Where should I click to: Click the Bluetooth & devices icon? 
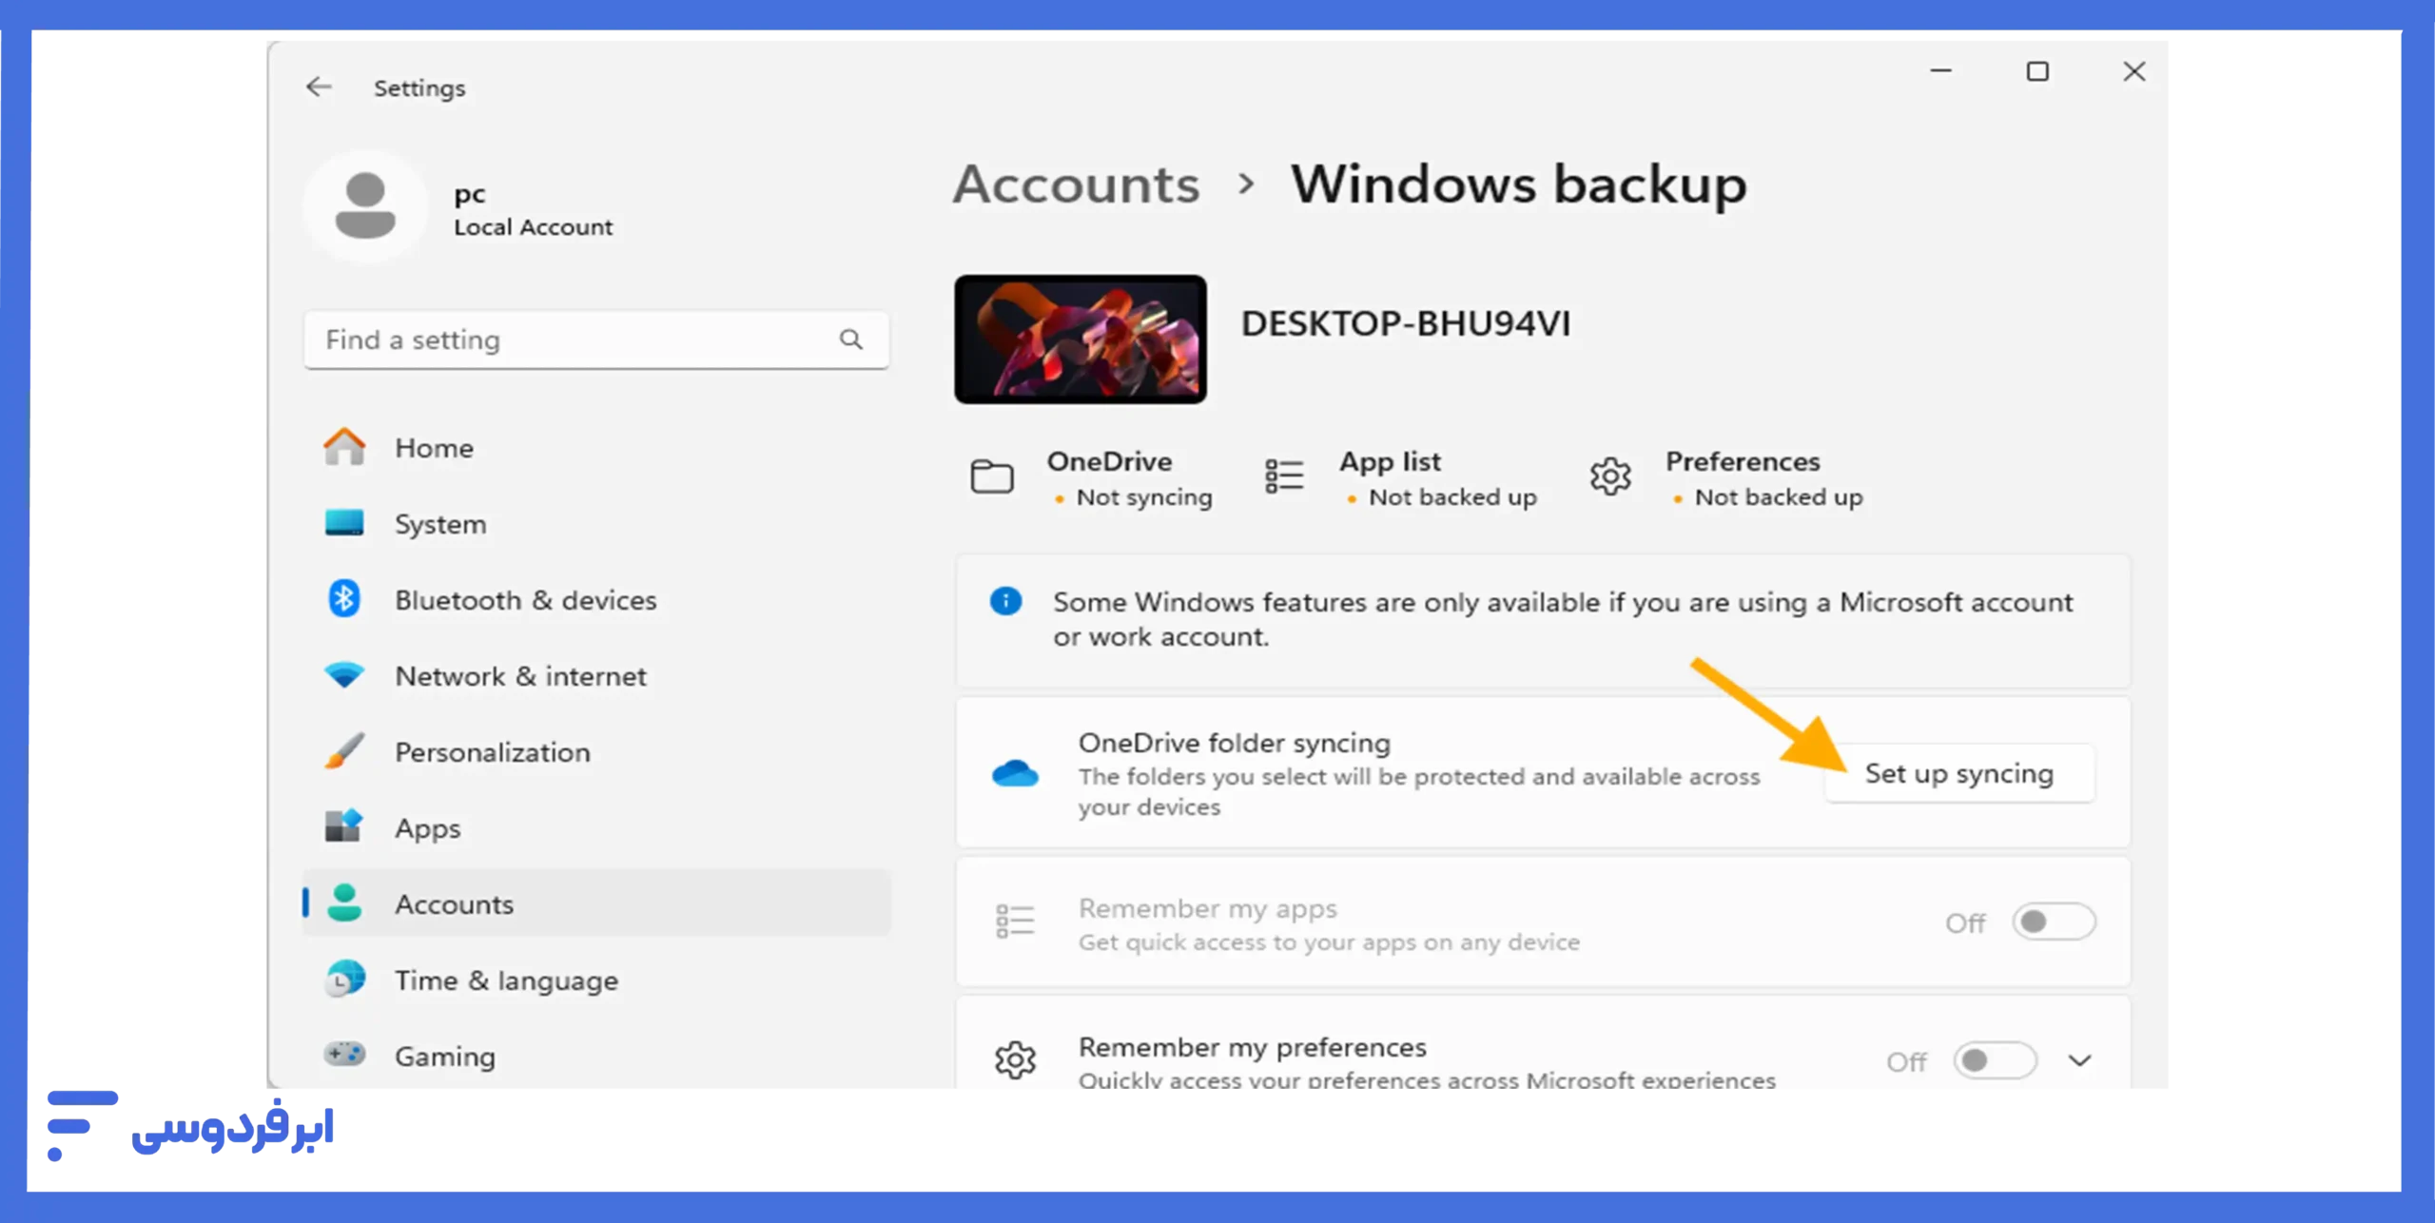(x=345, y=599)
